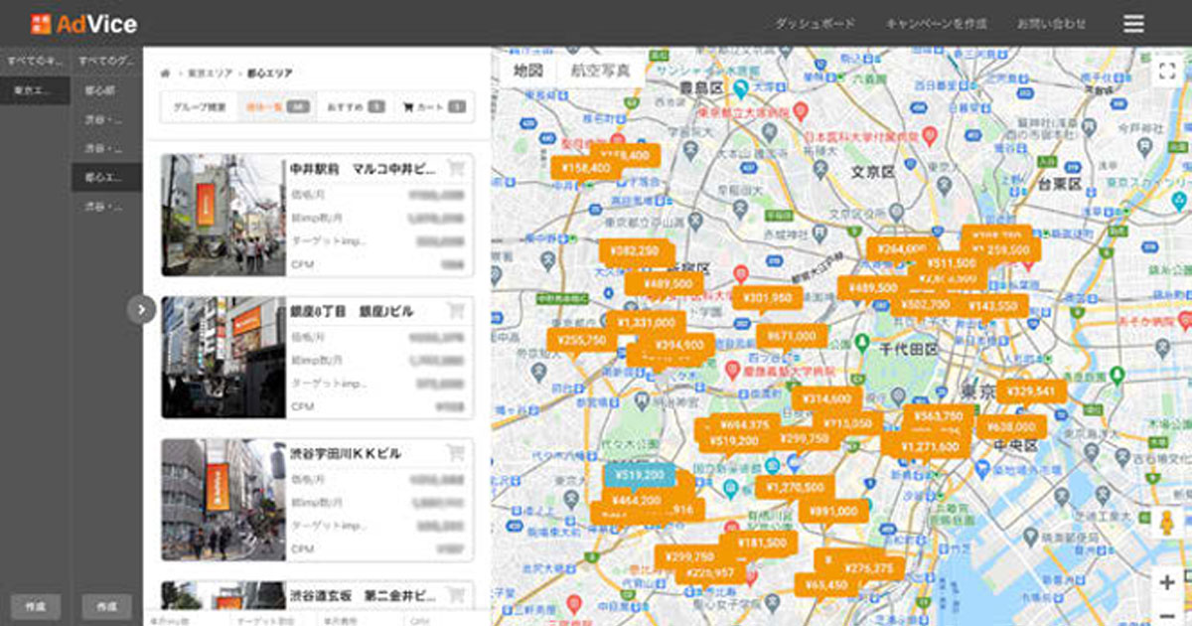Click the 渋谷道玄坂 第二金井ビル listing title
The image size is (1192, 626).
(x=363, y=596)
